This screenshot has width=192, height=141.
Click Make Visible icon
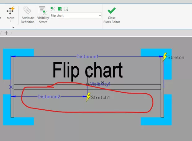pyautogui.click(x=60, y=9)
